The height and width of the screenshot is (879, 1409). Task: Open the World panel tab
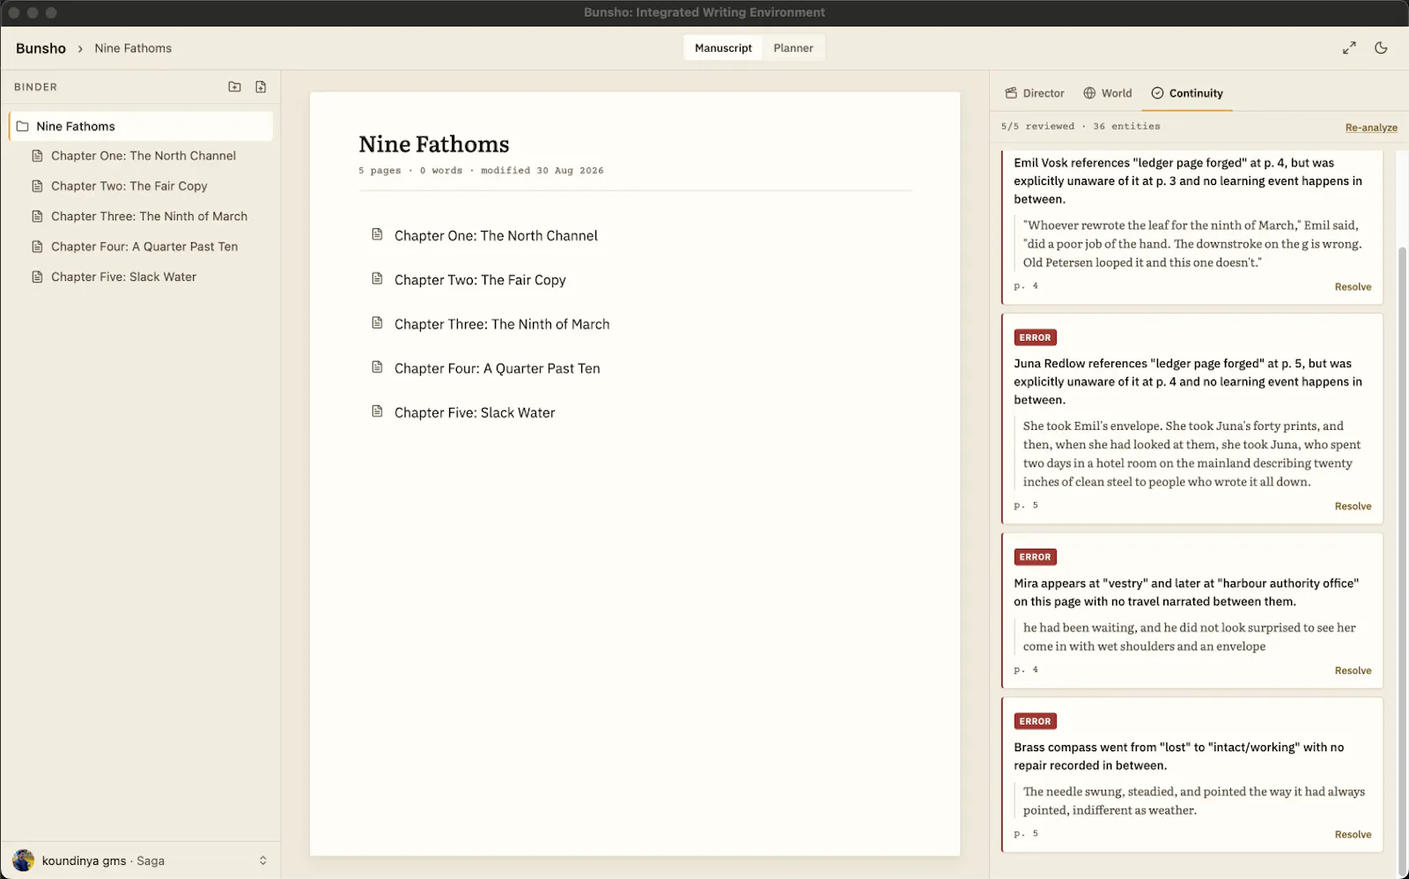point(1107,93)
